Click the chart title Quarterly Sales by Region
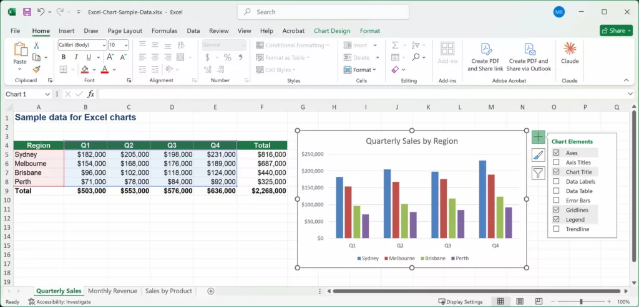The width and height of the screenshot is (639, 307). click(412, 141)
